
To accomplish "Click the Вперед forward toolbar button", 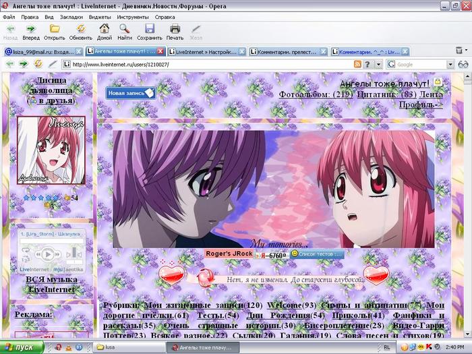I will 31,32.
